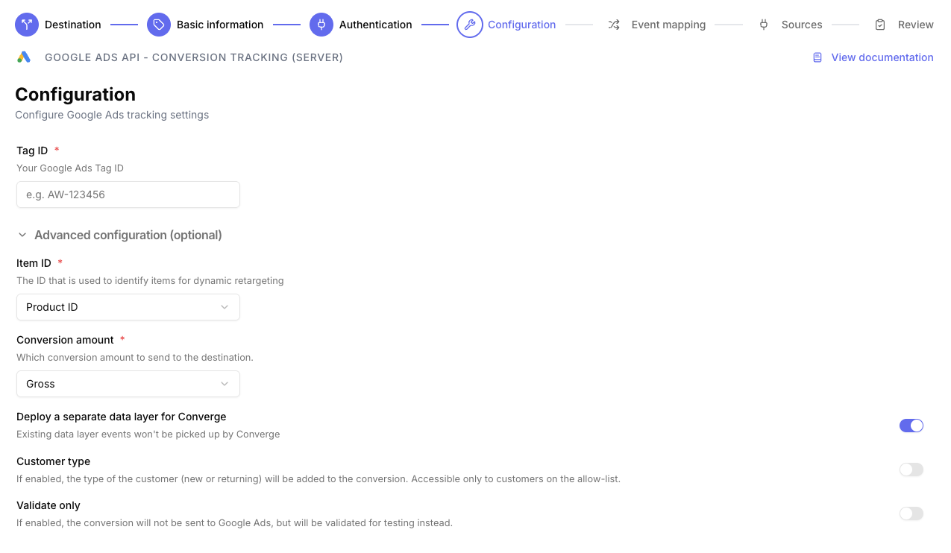Slide the Customer type switch on

(911, 470)
